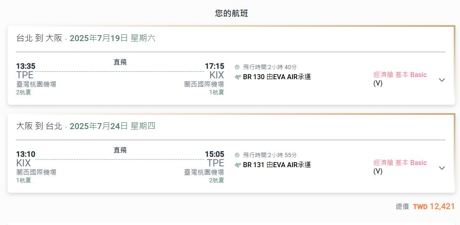This screenshot has width=460, height=225.
Task: Click the 大阪 到 台北 route header
Action: click(39, 126)
